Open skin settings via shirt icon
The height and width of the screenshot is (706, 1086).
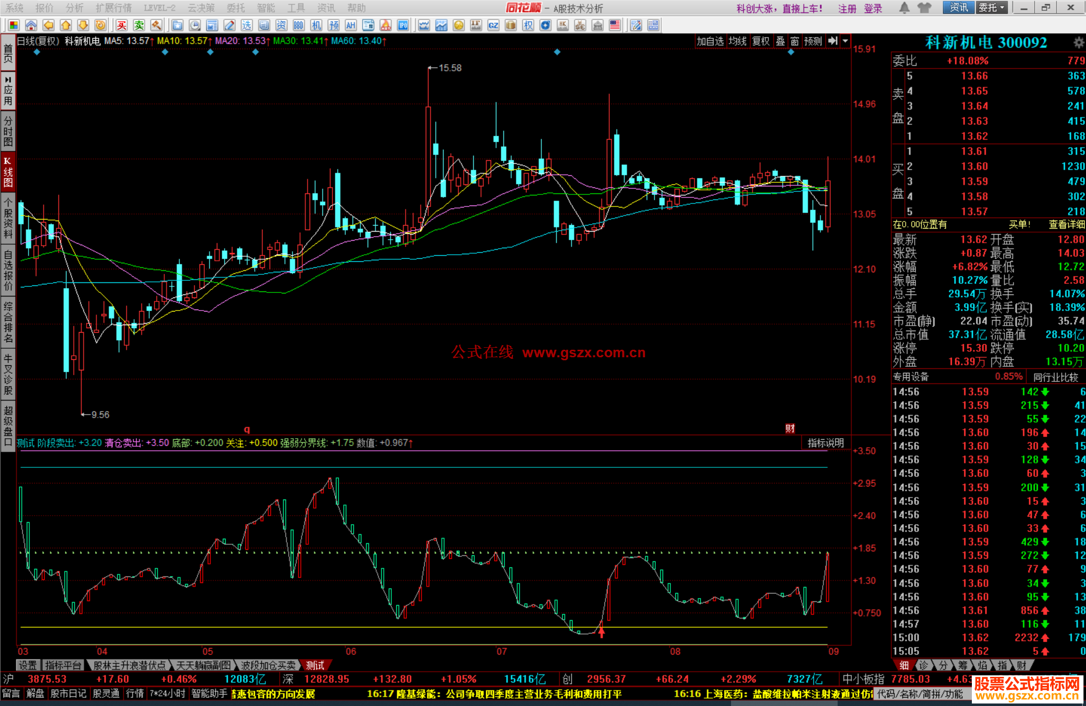(x=924, y=8)
